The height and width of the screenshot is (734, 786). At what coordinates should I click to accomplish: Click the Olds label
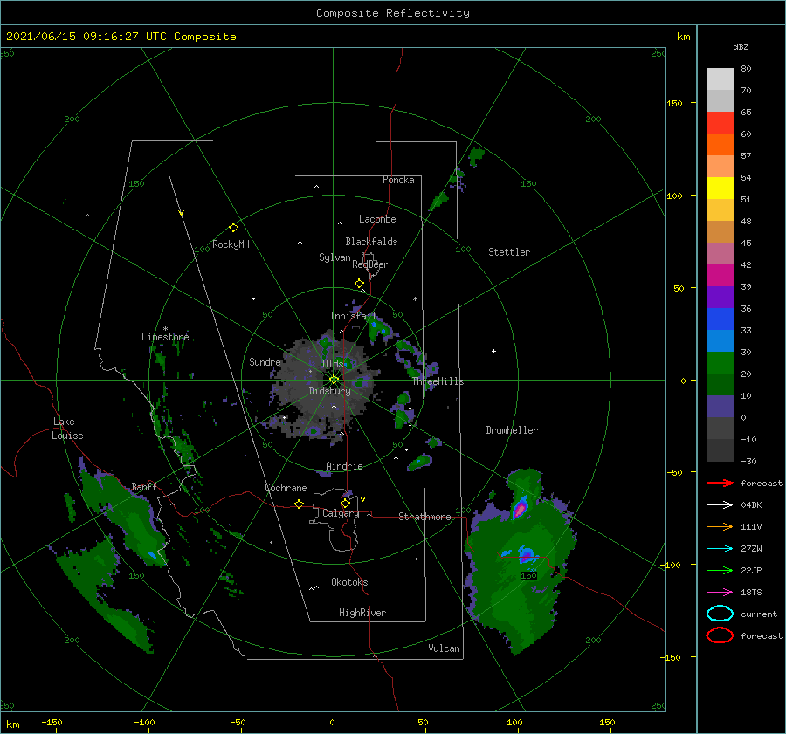click(x=333, y=364)
